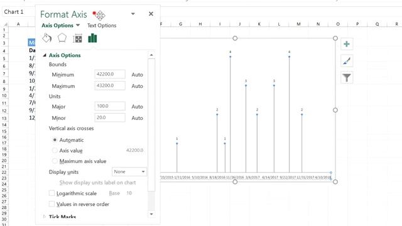
Task: Open the Effects pentagon tab
Action: point(62,38)
